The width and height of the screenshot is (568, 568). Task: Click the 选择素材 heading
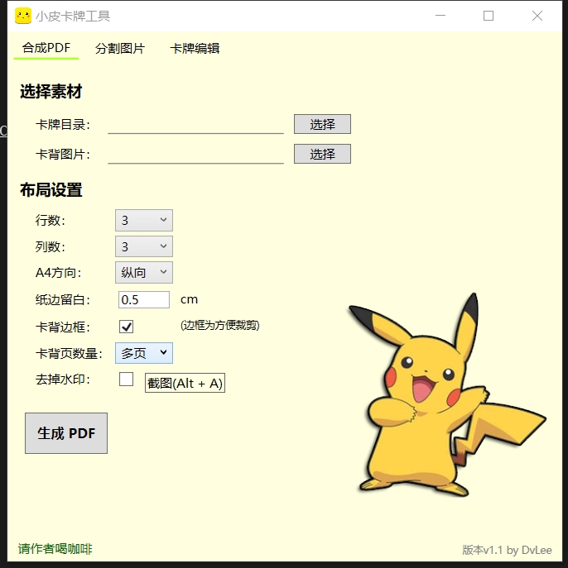[51, 91]
